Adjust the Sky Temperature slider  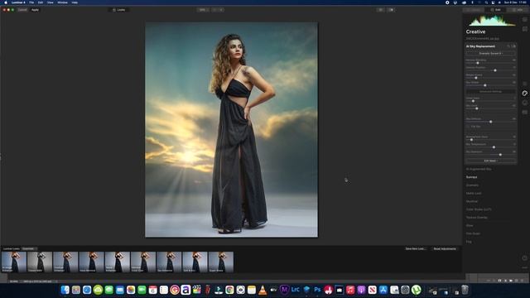tap(494, 147)
